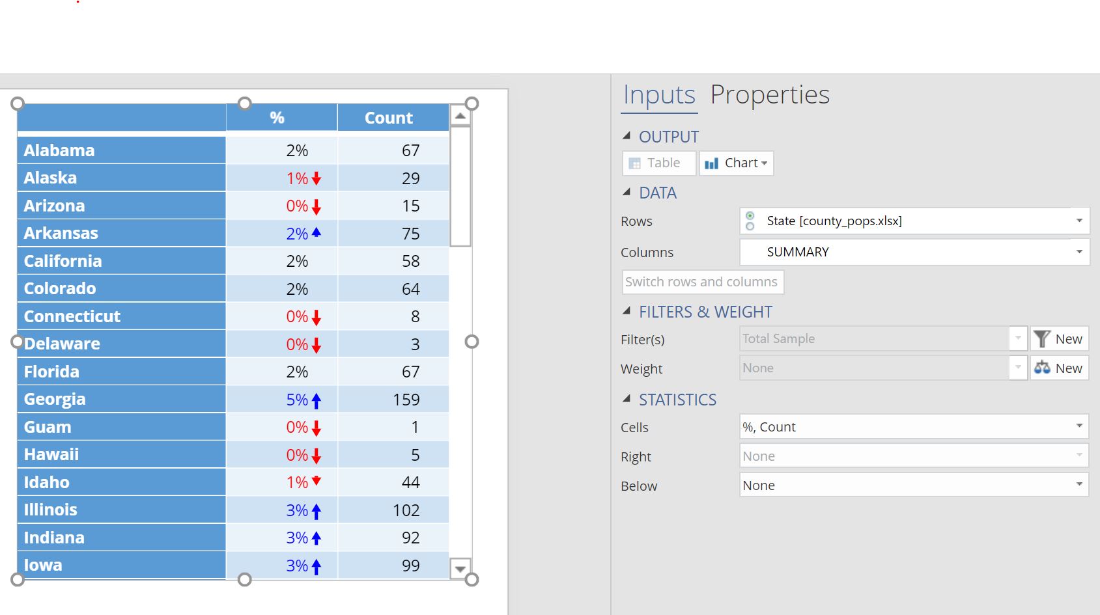The height and width of the screenshot is (615, 1100).
Task: Click the scales icon to add a weight
Action: pos(1042,368)
